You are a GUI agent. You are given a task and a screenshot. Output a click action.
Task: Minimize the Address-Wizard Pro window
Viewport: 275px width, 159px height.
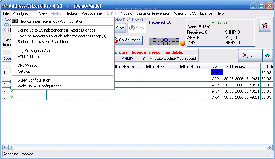pyautogui.click(x=253, y=6)
